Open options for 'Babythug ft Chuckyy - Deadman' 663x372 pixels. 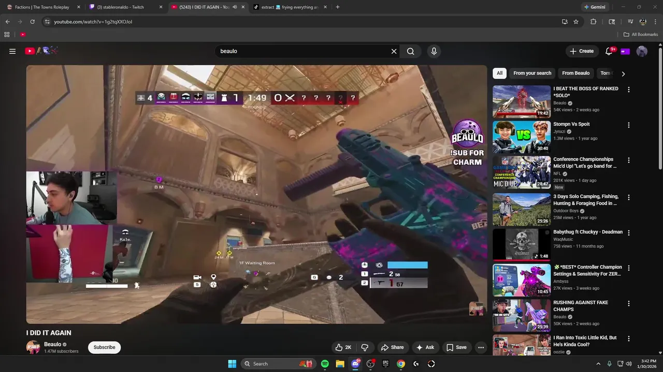[629, 233]
